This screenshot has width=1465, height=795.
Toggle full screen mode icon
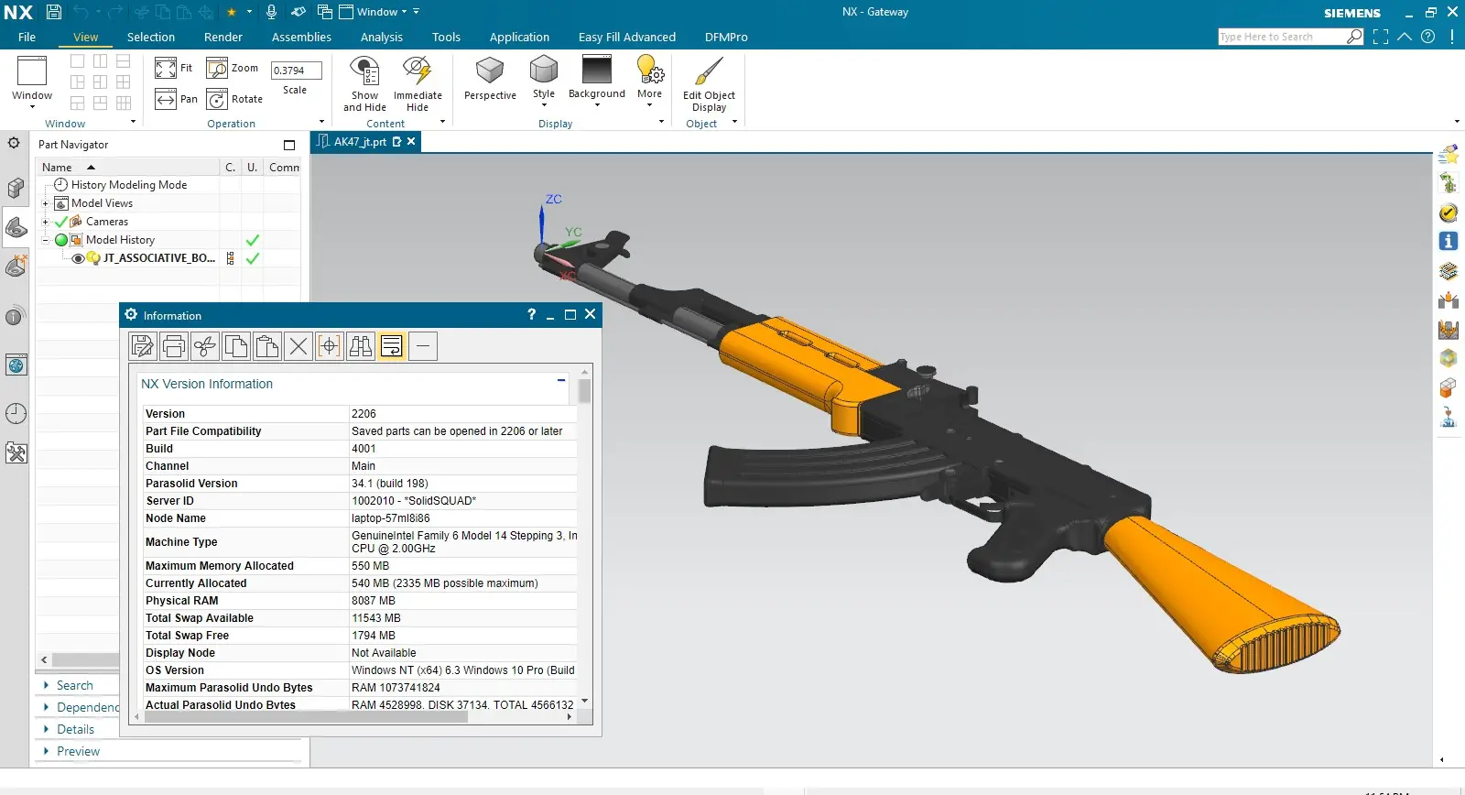(1381, 37)
